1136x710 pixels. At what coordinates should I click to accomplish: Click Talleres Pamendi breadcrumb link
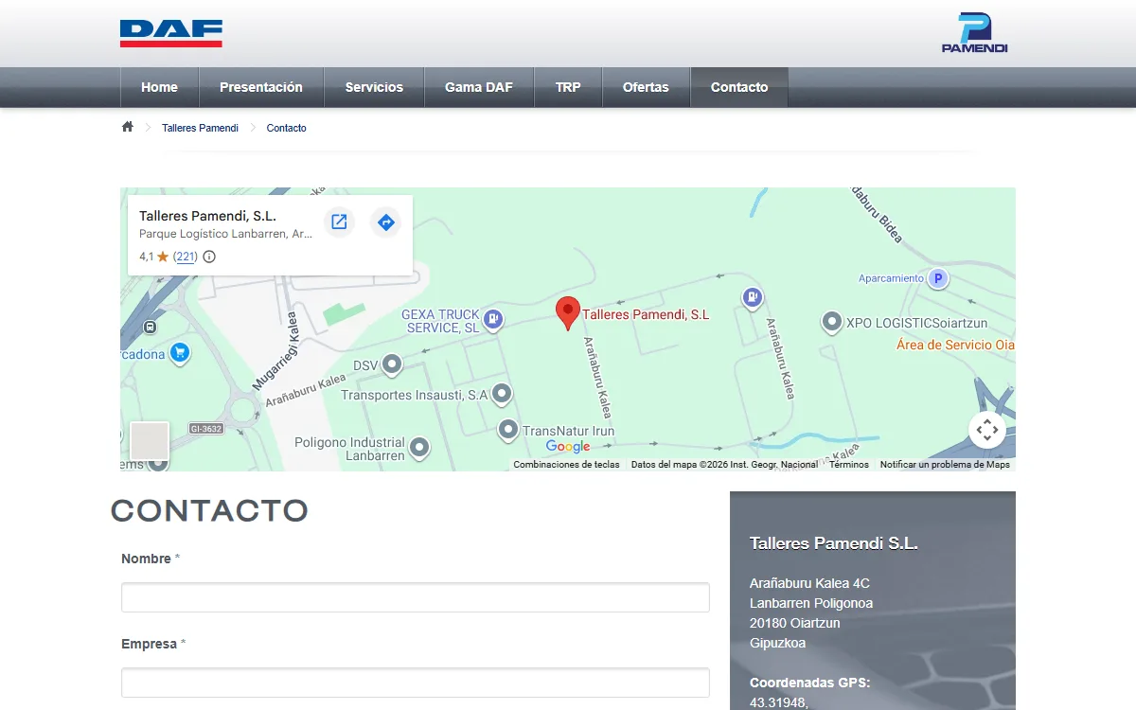click(x=200, y=128)
